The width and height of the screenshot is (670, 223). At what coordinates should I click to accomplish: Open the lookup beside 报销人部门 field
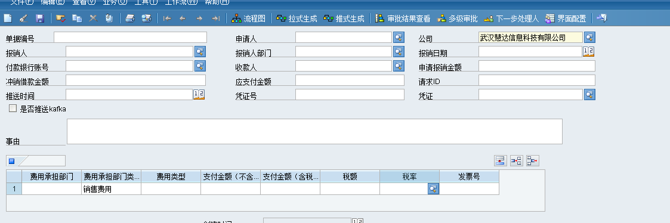pos(399,52)
